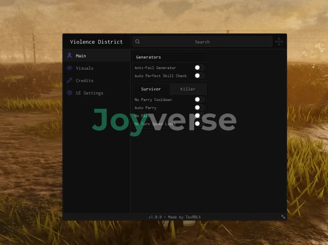
Task: Switch on the No Fall toggle
Action: pos(199,115)
